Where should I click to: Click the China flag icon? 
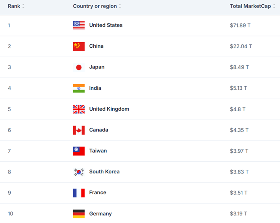pyautogui.click(x=79, y=46)
